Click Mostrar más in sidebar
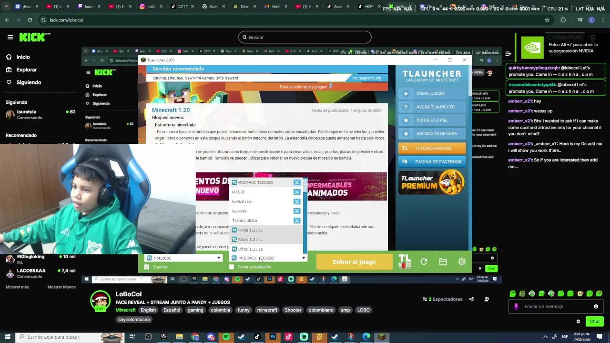 click(17, 287)
